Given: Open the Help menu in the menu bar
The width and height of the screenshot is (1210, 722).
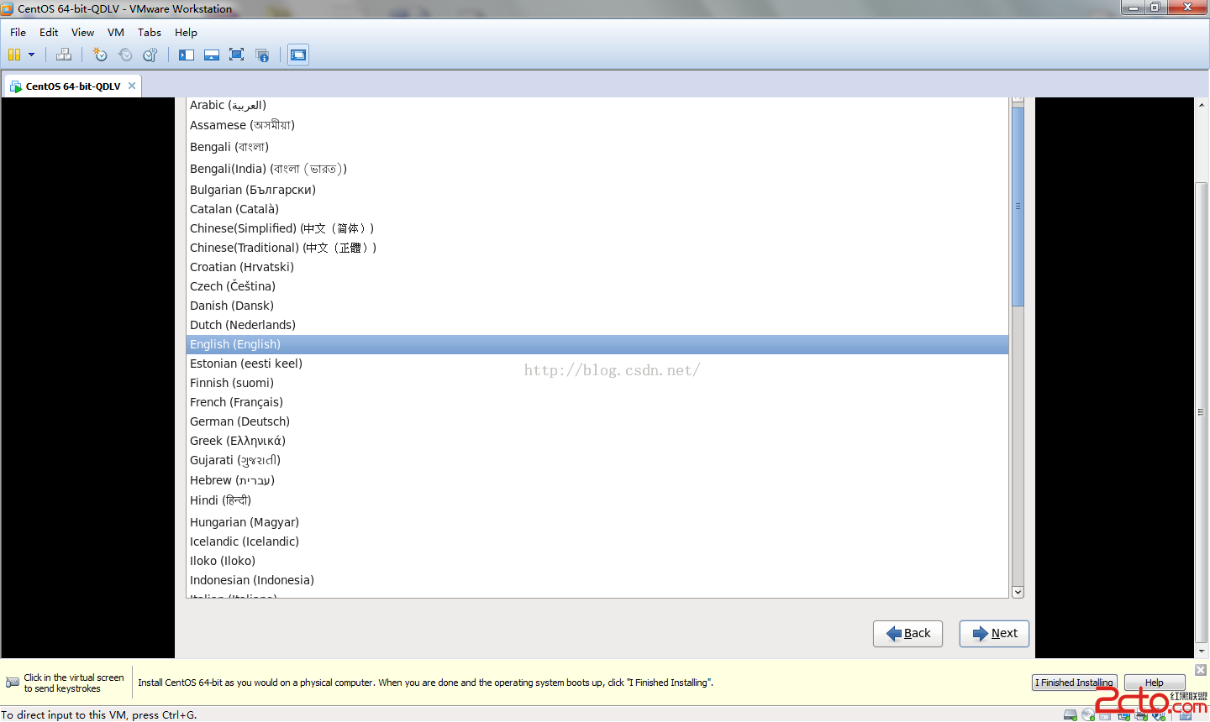Looking at the screenshot, I should point(186,32).
